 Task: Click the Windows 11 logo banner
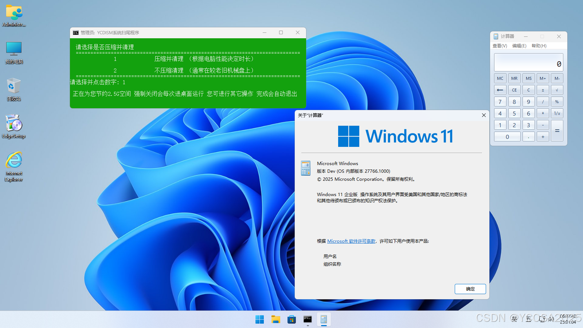point(395,136)
